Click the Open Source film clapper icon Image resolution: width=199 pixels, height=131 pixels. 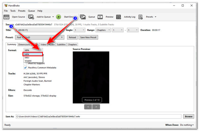coord(6,17)
